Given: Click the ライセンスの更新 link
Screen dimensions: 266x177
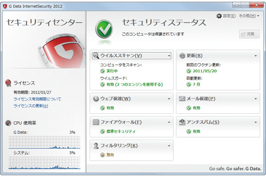Looking at the screenshot, I should click(31, 106).
